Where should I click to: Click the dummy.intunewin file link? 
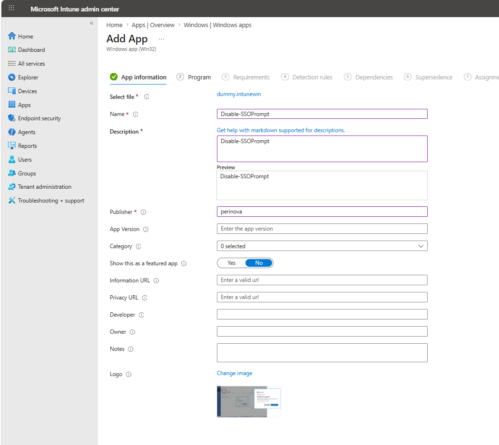(x=239, y=94)
